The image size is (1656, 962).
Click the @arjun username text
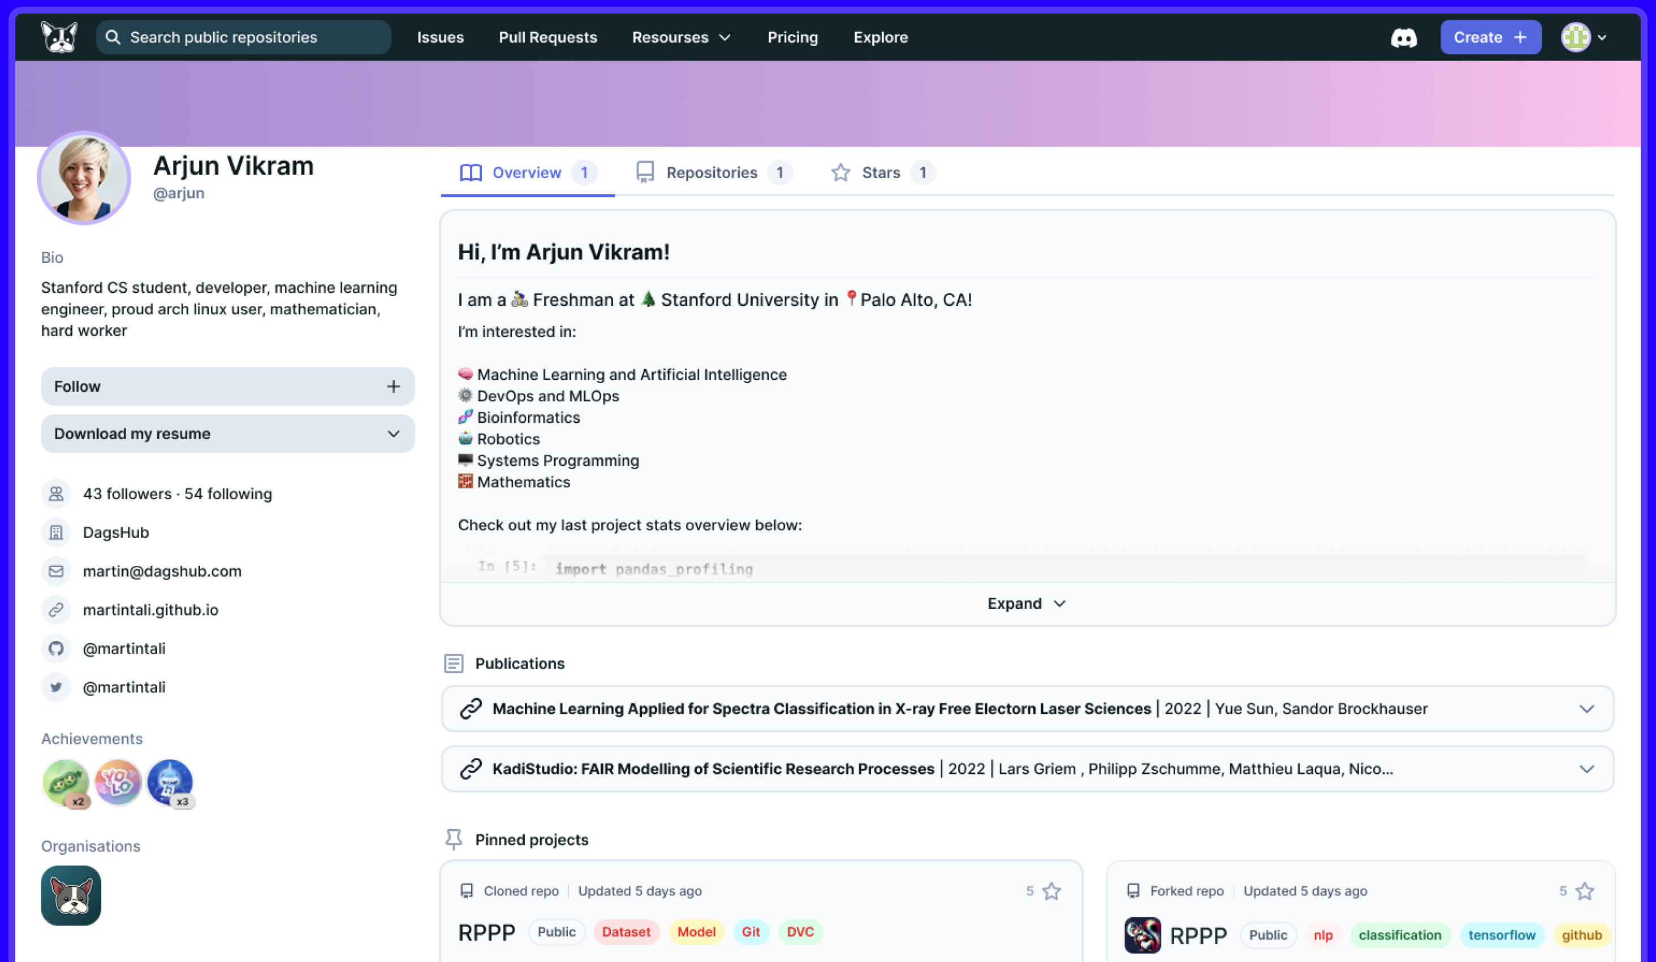(x=179, y=193)
